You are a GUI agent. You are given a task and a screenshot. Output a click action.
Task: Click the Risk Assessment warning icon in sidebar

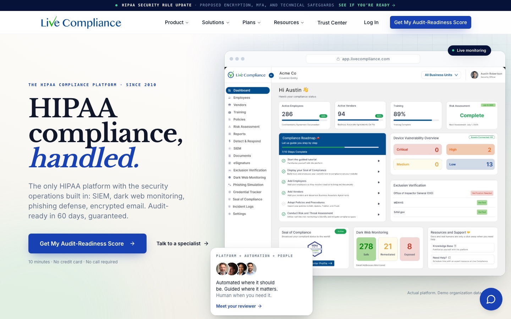(x=230, y=127)
